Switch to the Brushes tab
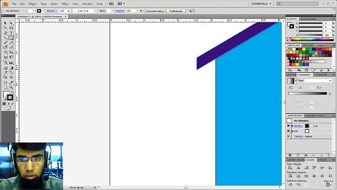337x190 pixels. [x=308, y=45]
